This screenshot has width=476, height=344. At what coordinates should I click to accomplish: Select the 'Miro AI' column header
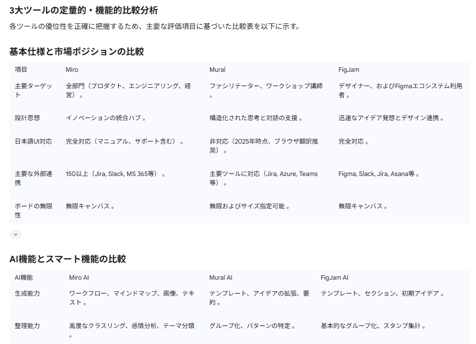[79, 278]
